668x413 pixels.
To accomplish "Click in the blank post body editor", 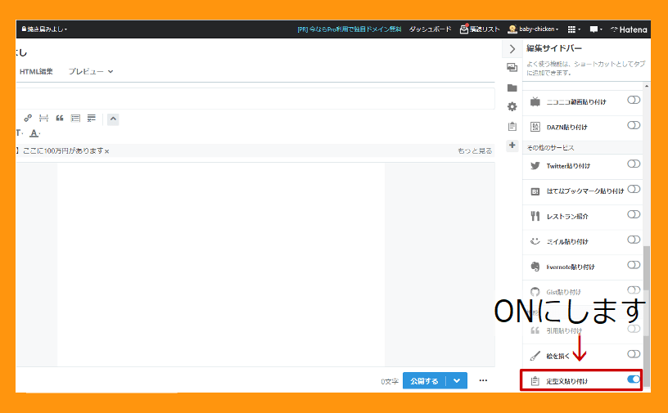I will click(x=221, y=264).
